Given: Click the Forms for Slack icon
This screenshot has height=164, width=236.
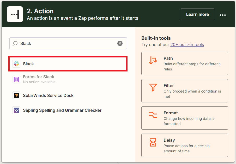Looking at the screenshot, I should [16, 79].
